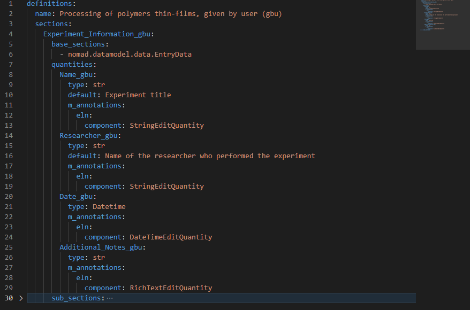Click line number 1 in gutter

click(x=11, y=4)
